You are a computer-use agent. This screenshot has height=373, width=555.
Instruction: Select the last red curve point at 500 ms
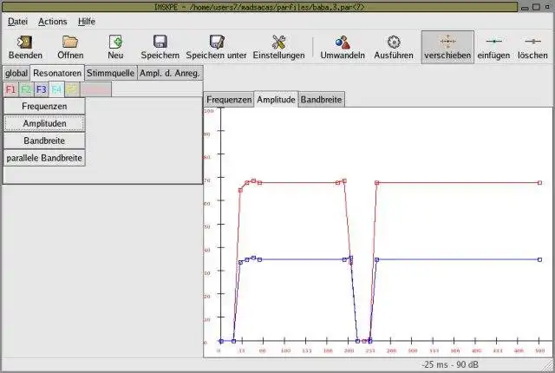(539, 183)
